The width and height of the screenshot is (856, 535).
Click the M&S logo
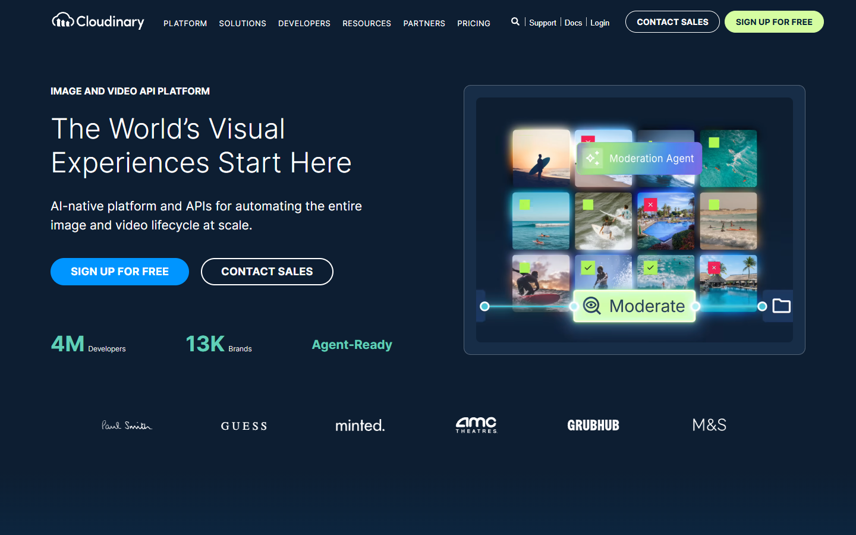click(709, 425)
